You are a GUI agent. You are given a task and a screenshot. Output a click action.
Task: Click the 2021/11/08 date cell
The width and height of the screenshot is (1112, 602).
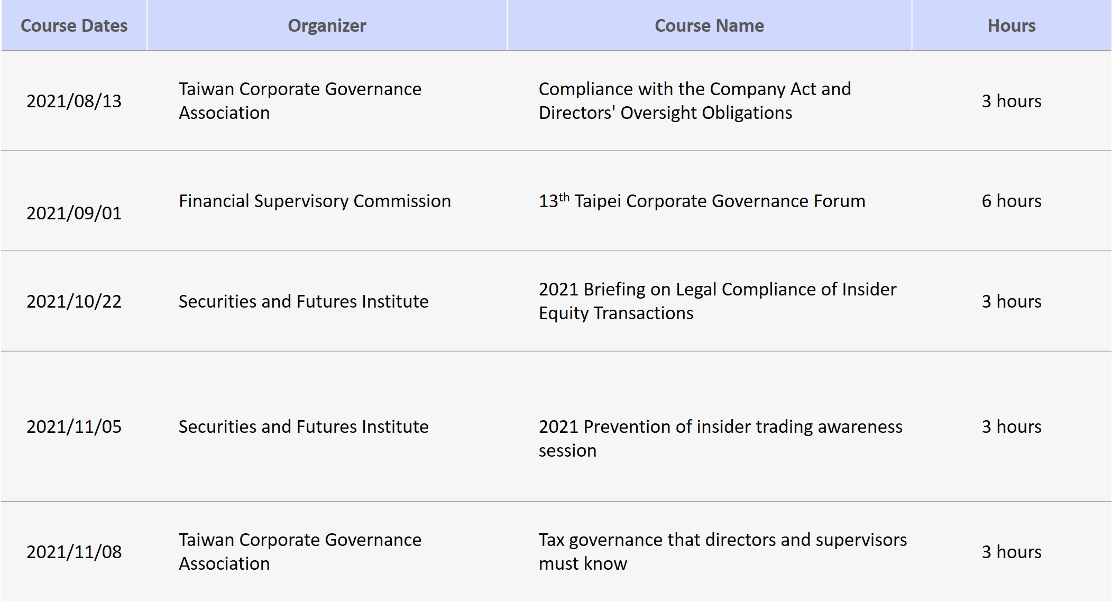tap(74, 552)
